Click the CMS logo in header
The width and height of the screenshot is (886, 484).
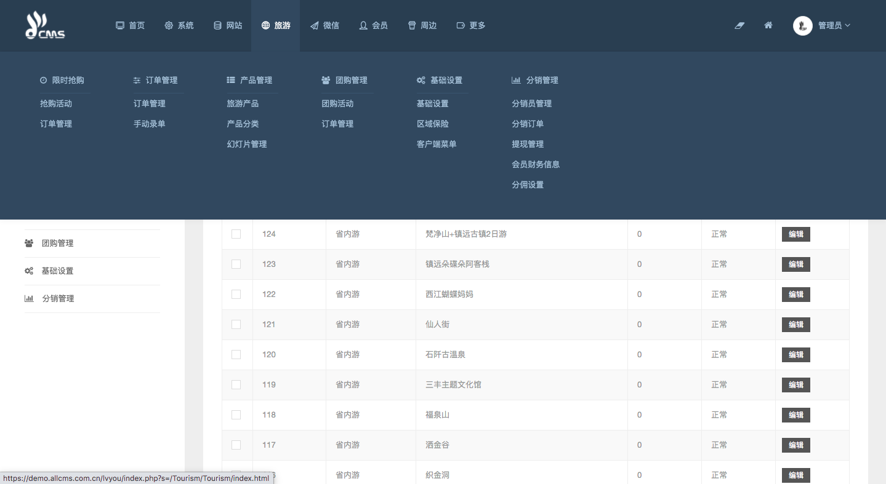[45, 25]
